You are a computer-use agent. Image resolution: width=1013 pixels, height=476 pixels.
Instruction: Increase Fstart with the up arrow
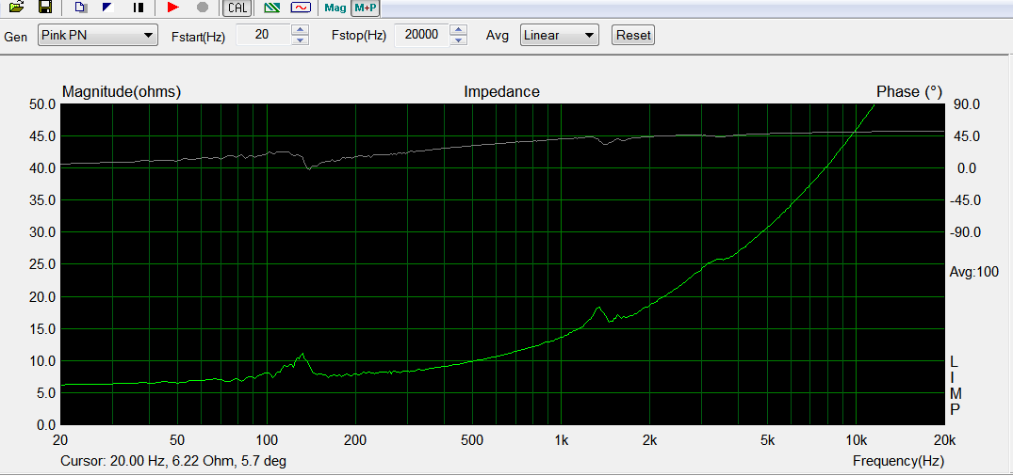coord(300,30)
